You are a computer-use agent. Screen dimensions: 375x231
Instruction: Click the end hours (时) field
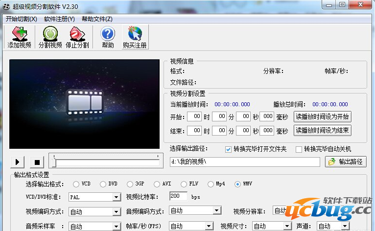pos(194,131)
